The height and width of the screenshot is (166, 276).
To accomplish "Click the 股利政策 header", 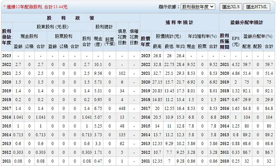I will 70,18.
